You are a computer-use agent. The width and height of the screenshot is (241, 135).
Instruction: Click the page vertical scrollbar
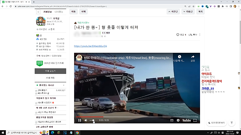point(240,32)
